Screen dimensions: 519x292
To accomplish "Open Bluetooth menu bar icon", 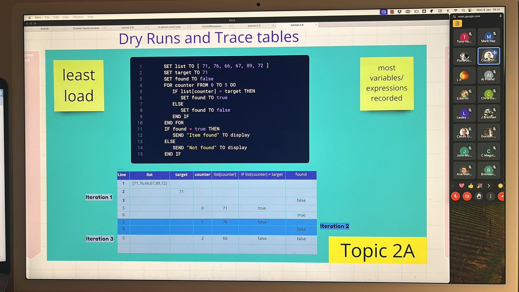I will [x=447, y=10].
